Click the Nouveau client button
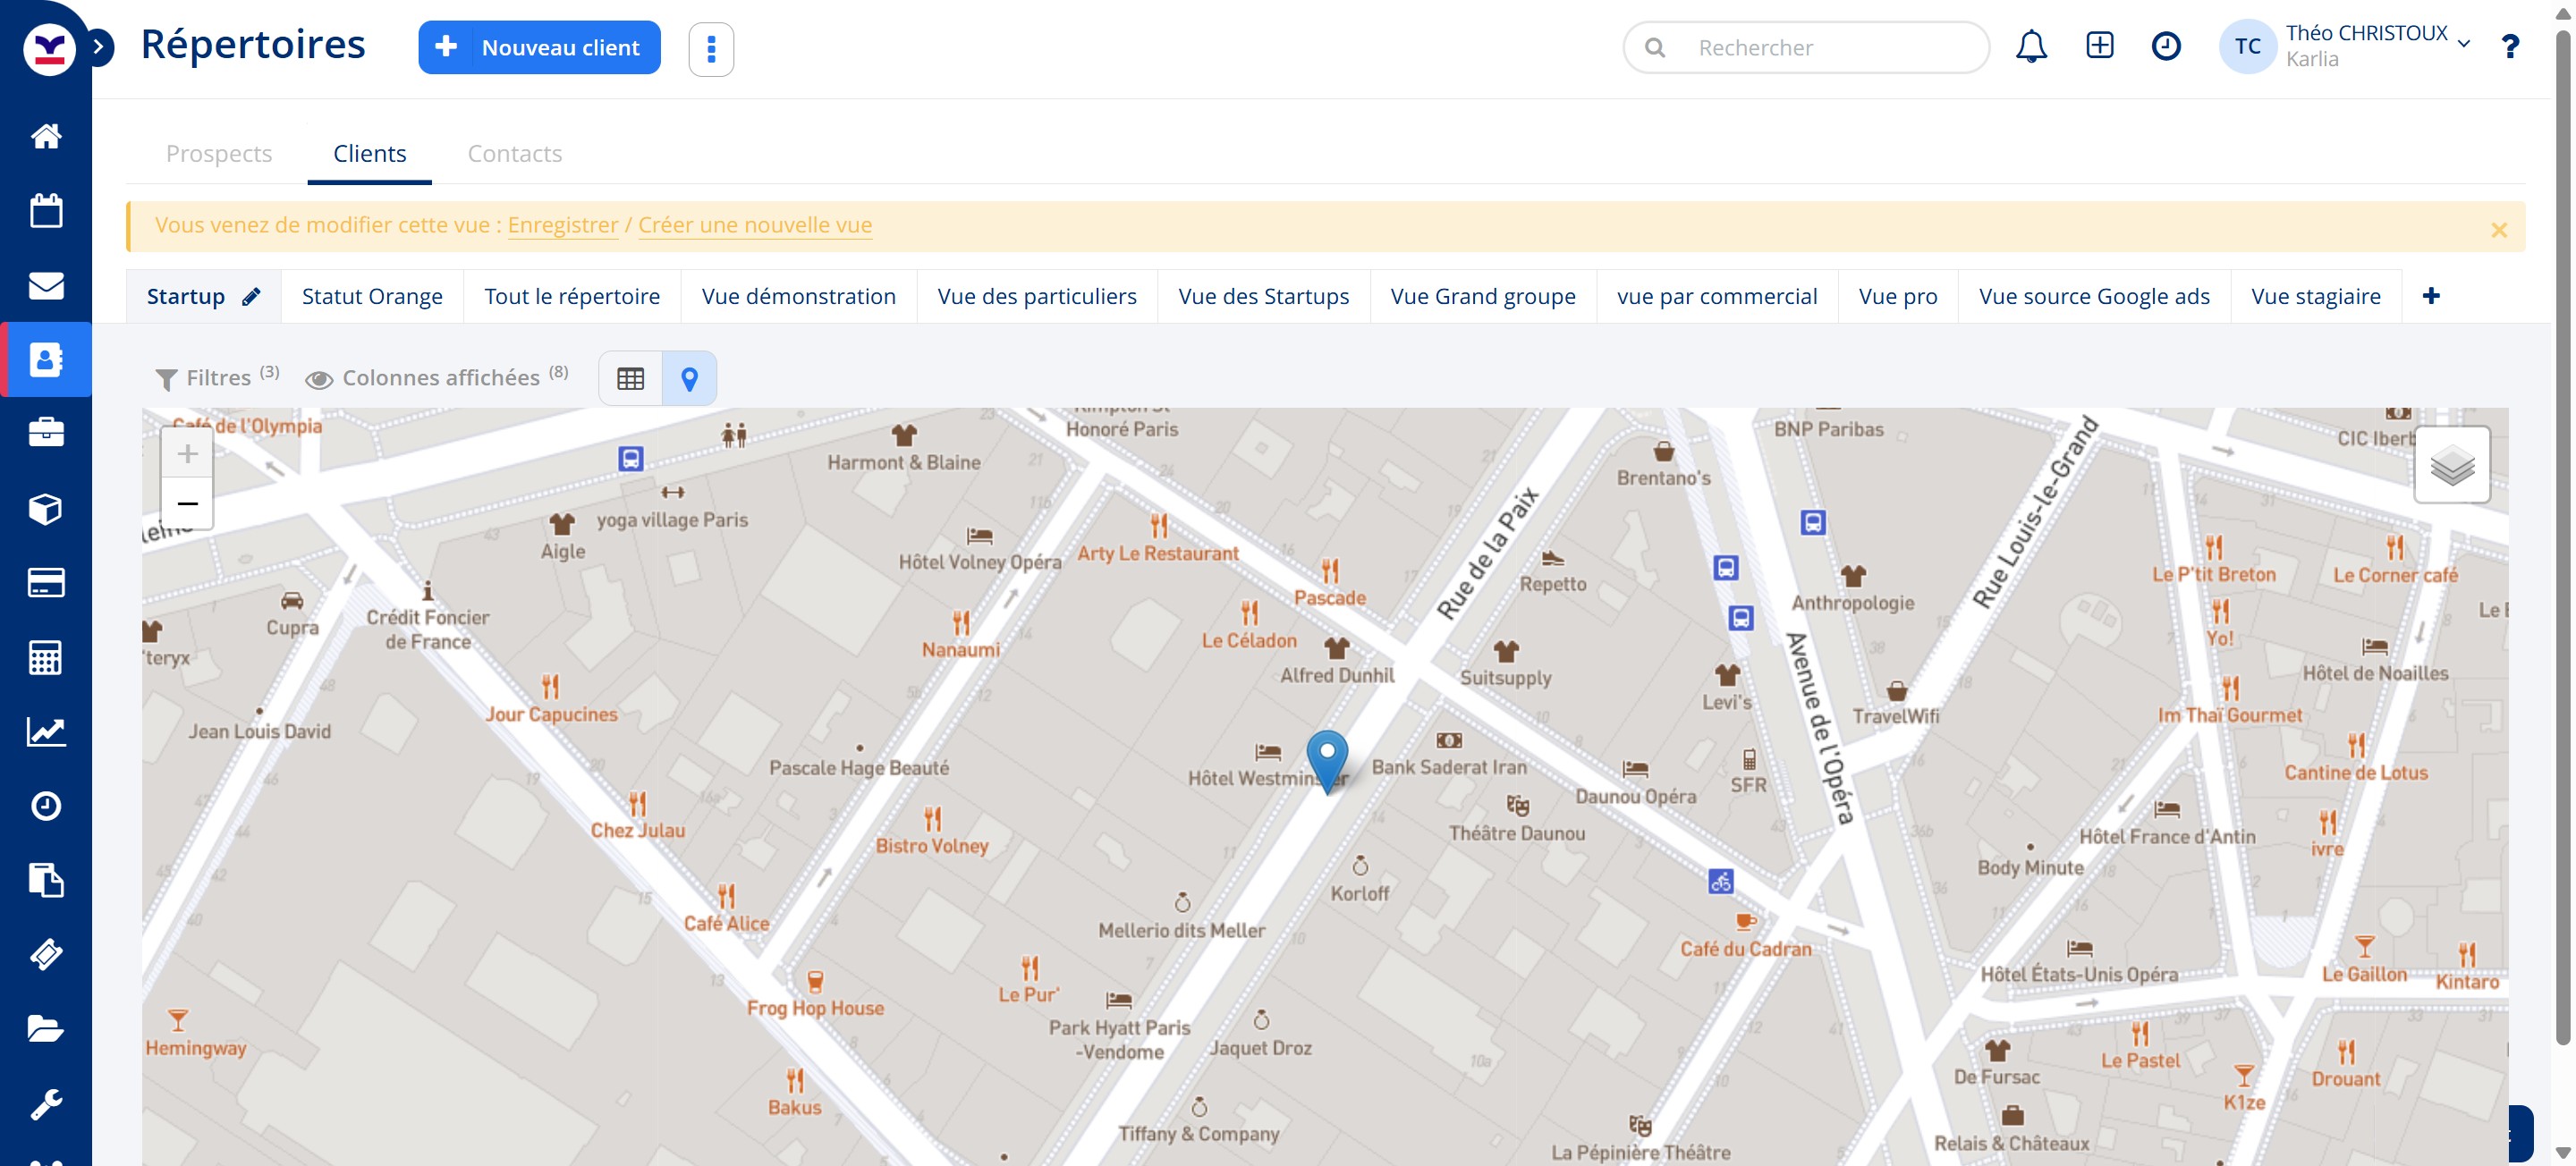The image size is (2576, 1166). point(539,48)
